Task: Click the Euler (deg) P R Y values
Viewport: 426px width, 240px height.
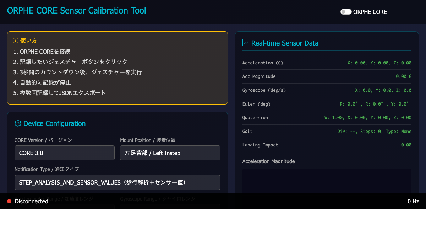Action: click(x=375, y=104)
